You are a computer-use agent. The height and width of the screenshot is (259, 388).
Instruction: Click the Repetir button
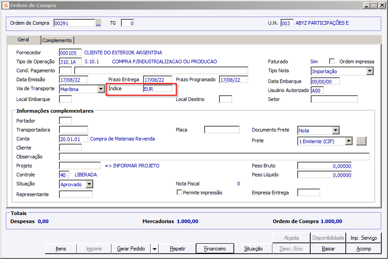(x=178, y=249)
